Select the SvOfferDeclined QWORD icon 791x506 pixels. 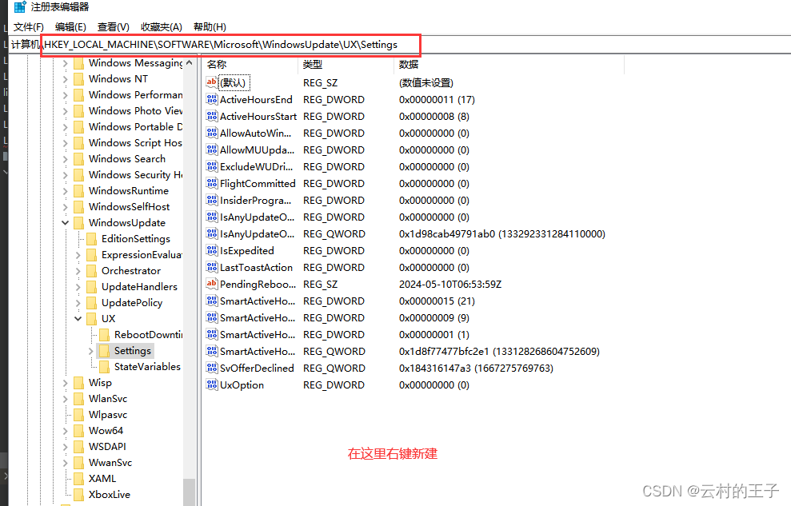coord(212,368)
